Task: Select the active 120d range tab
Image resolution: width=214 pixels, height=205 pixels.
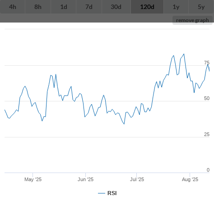Action: 147,7
